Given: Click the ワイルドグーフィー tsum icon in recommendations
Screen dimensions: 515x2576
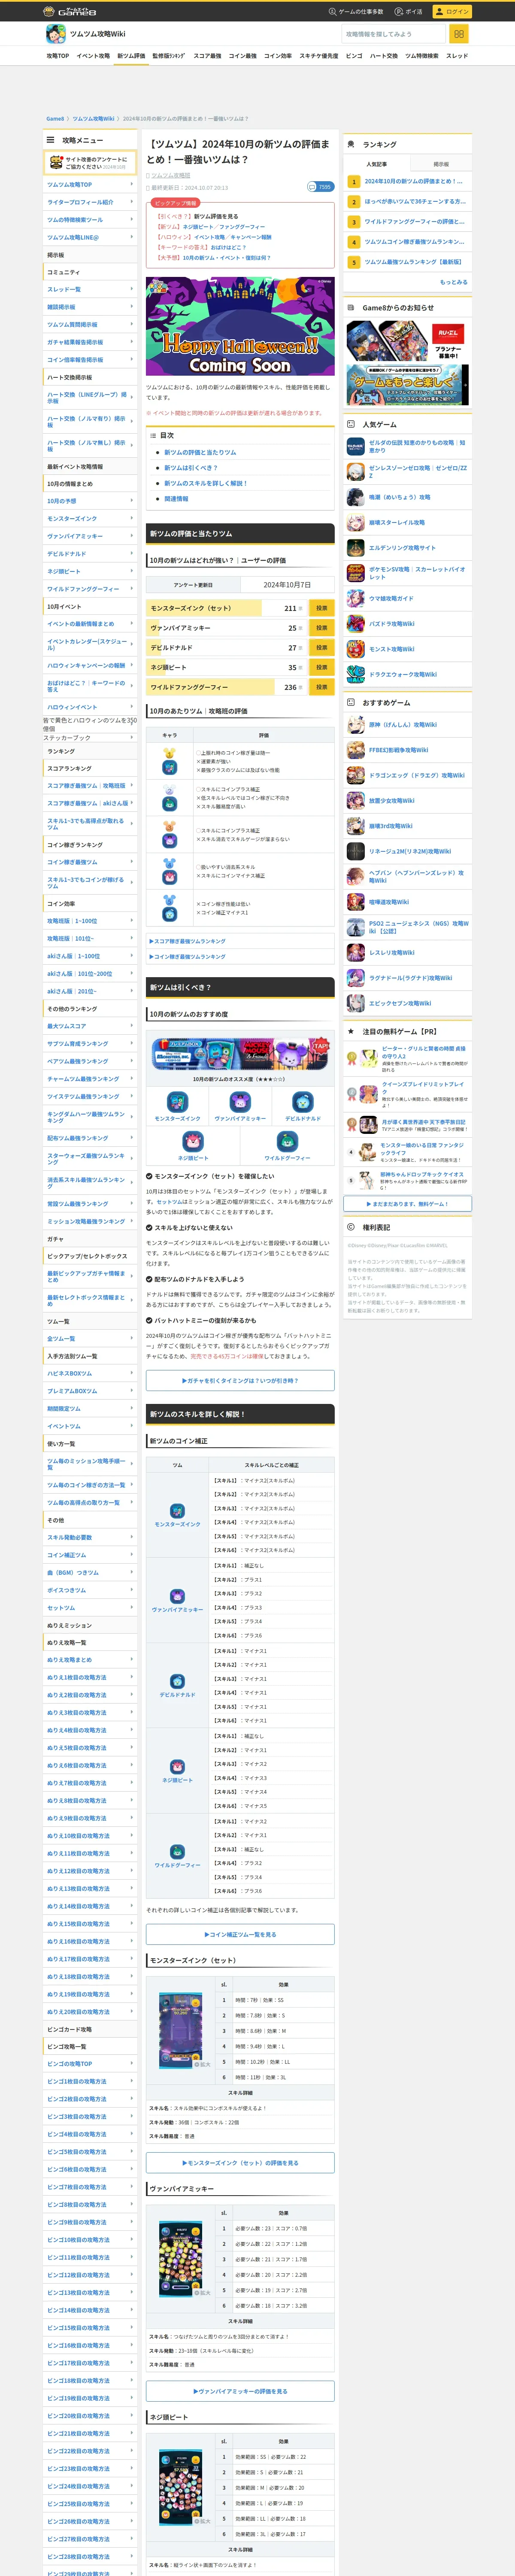Looking at the screenshot, I should pyautogui.click(x=287, y=1141).
